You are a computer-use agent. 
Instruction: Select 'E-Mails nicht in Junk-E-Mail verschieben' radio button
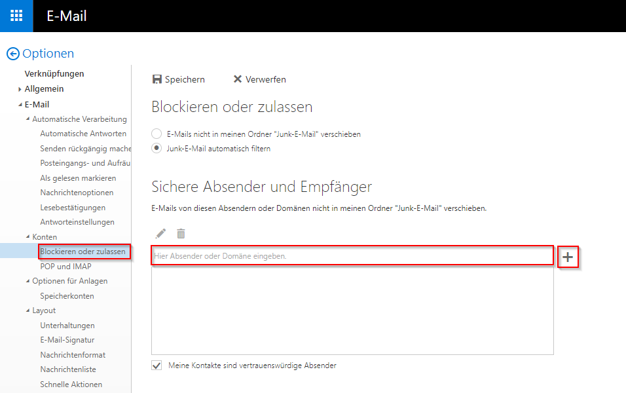click(156, 134)
